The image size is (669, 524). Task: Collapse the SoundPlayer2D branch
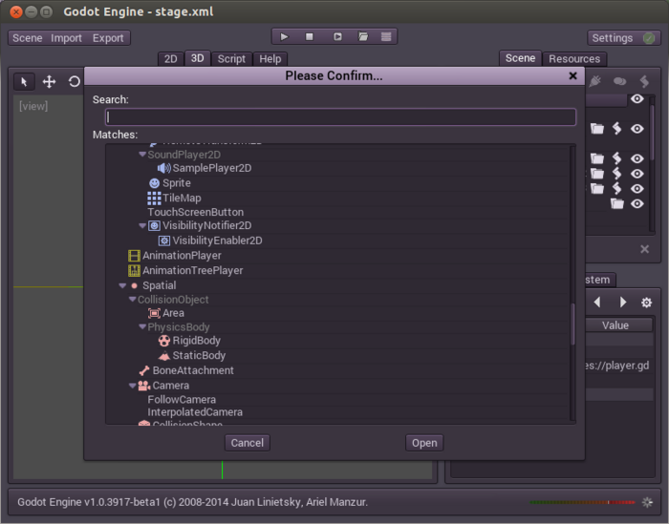pos(142,155)
